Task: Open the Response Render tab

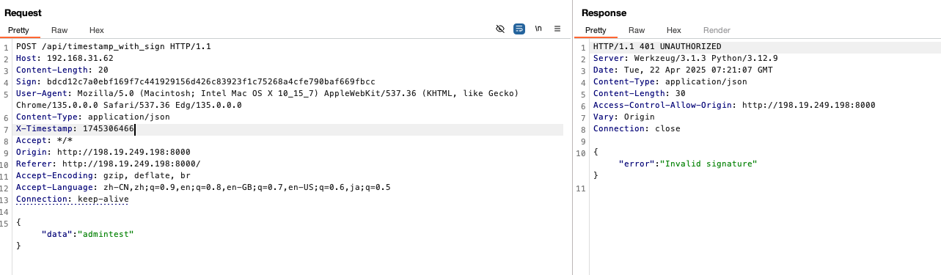Action: [717, 30]
